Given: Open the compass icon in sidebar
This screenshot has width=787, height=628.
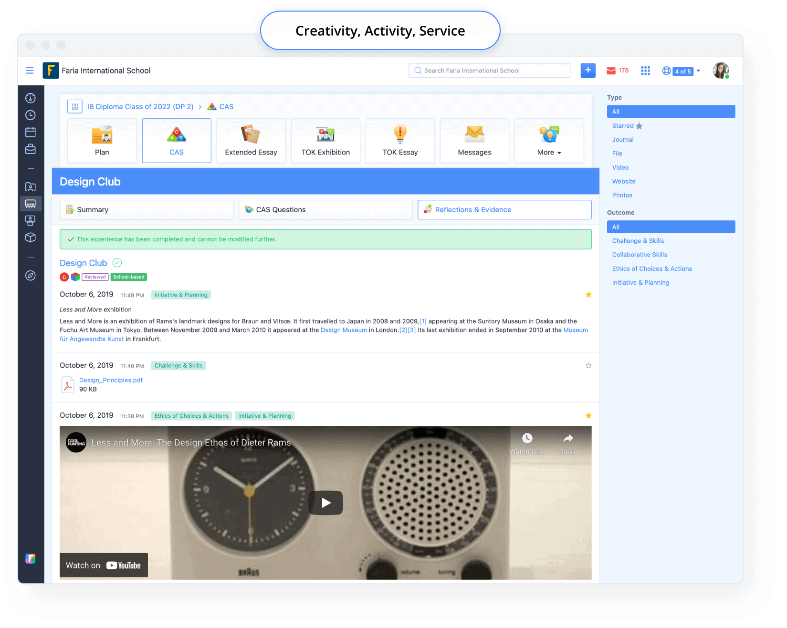Looking at the screenshot, I should pyautogui.click(x=31, y=276).
